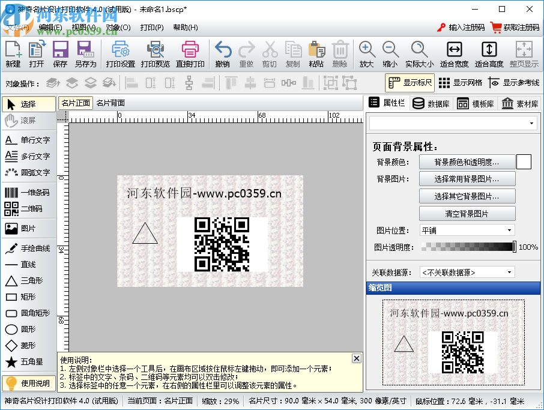Expand the 关联数据源 data source dropdown
Screen dimensions: 544x410
coord(467,272)
